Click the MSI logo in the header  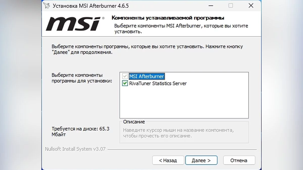[75, 24]
